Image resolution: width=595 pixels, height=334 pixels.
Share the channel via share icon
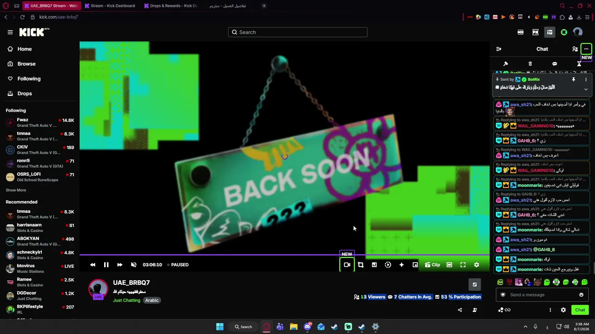click(460, 310)
